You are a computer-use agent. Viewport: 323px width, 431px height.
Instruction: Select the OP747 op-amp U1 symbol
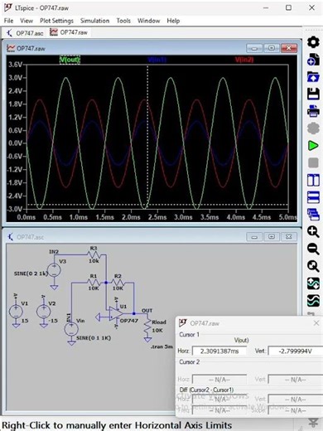pos(116,313)
